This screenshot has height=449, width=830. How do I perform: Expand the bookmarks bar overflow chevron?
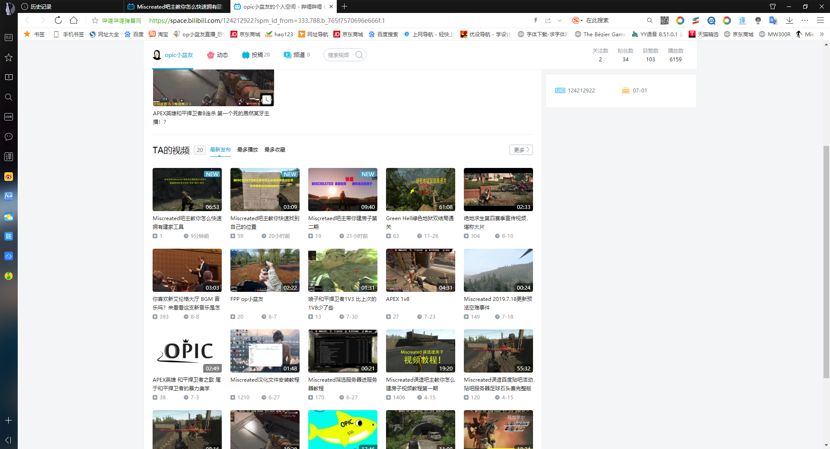point(821,34)
